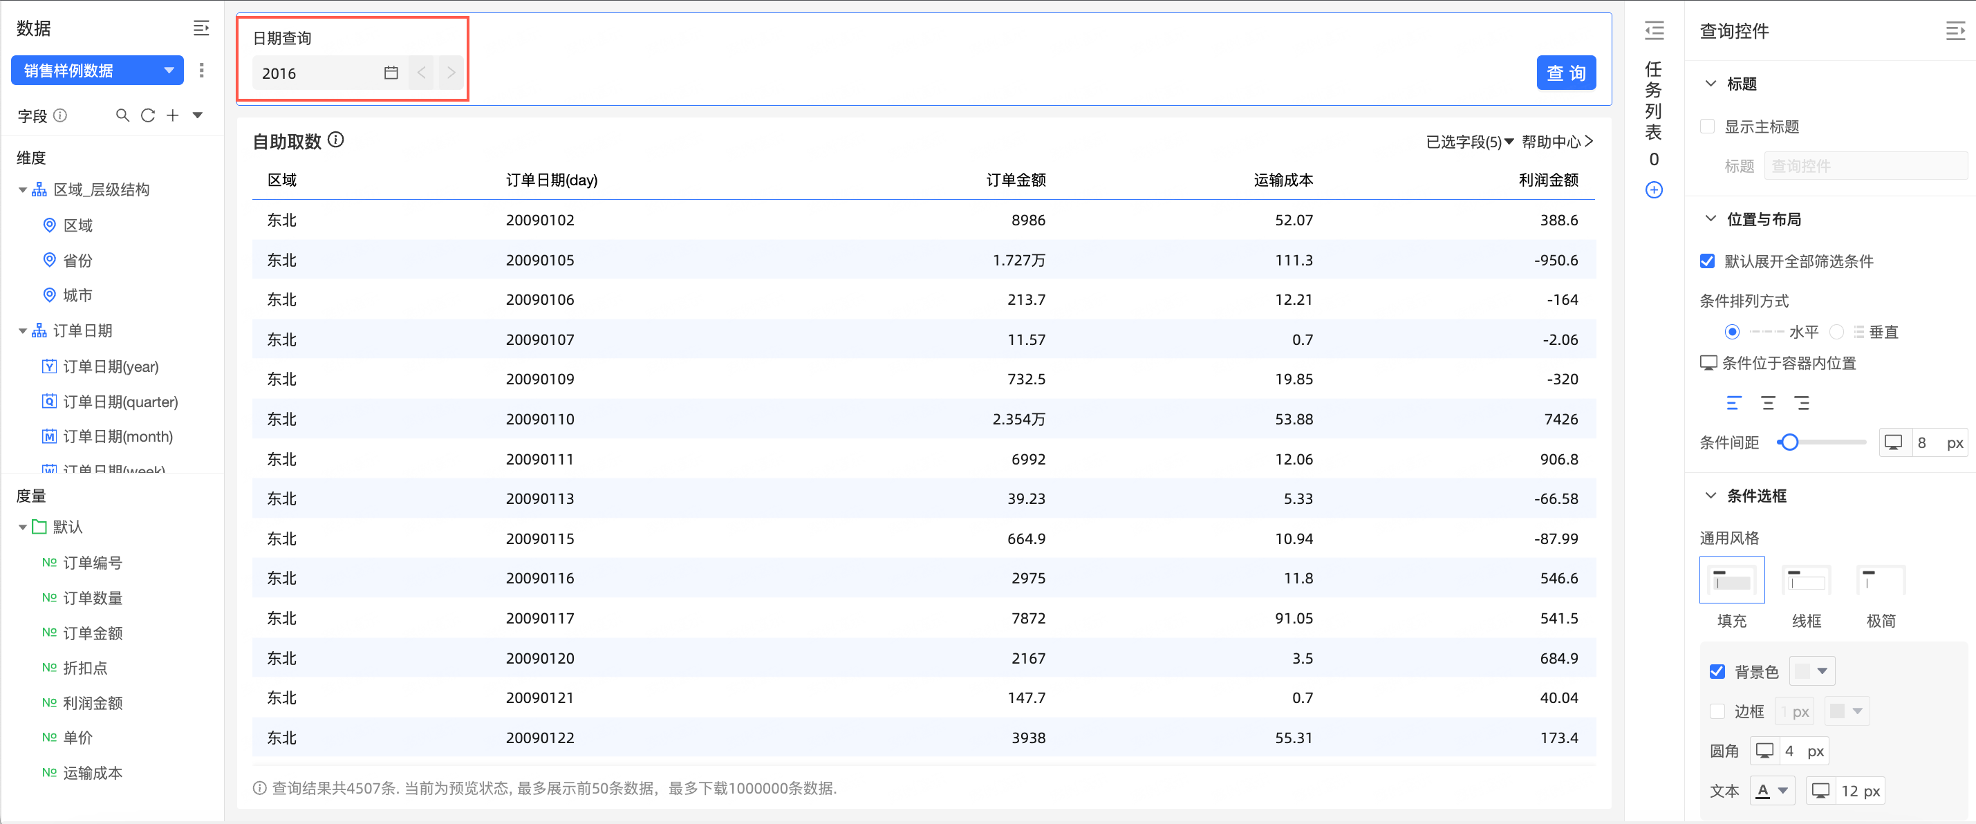Open the calendar icon in date query

pos(391,73)
